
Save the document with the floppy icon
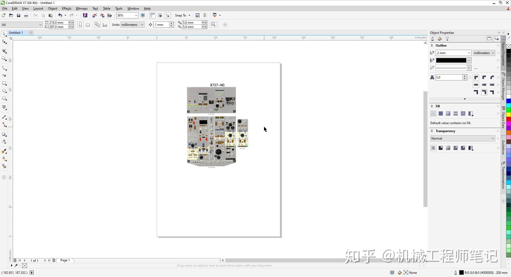point(18,15)
